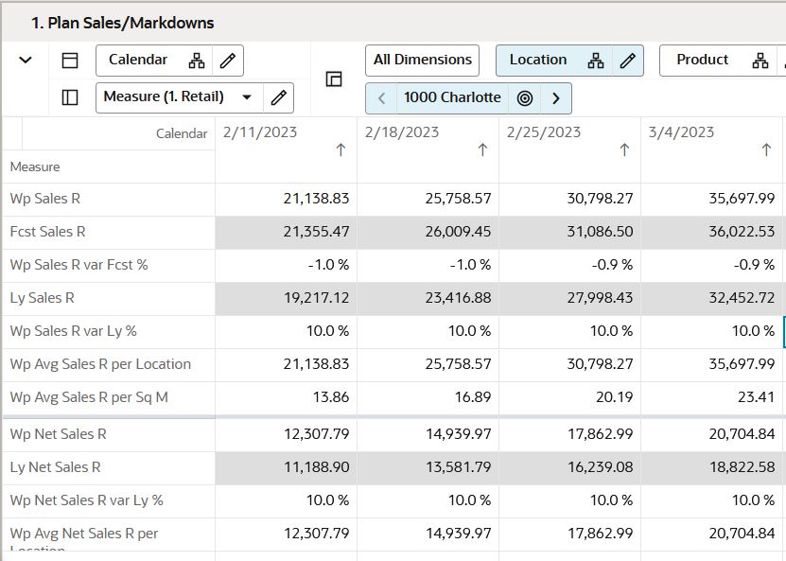Click the edit pencil next to Location
Image resolution: width=786 pixels, height=561 pixels.
tap(628, 60)
